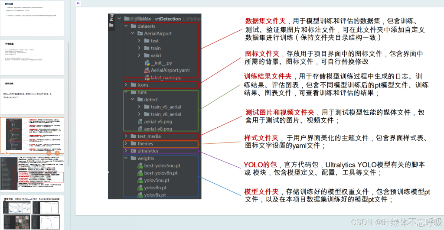Viewport: 444px width, 230px height.
Task: Click the YML icon of AerialAirport.yaml
Action: click(147, 71)
